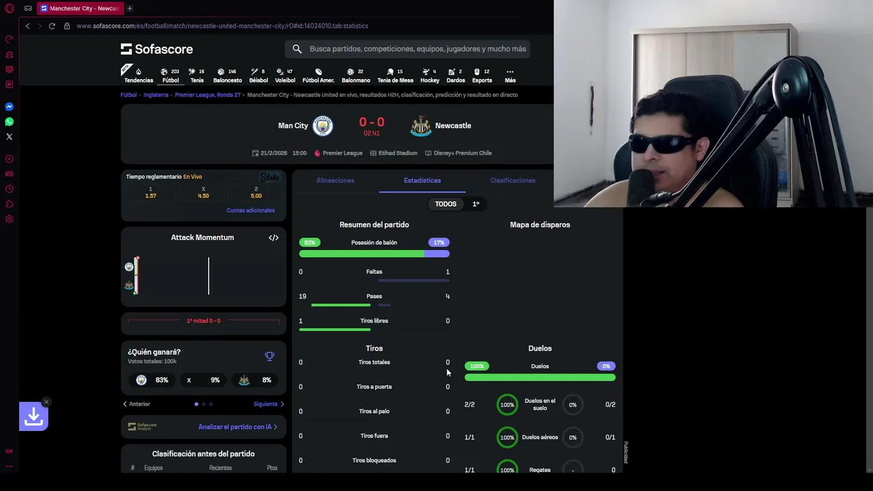Open the Fútbol sport menu item
The width and height of the screenshot is (873, 491).
pyautogui.click(x=171, y=75)
